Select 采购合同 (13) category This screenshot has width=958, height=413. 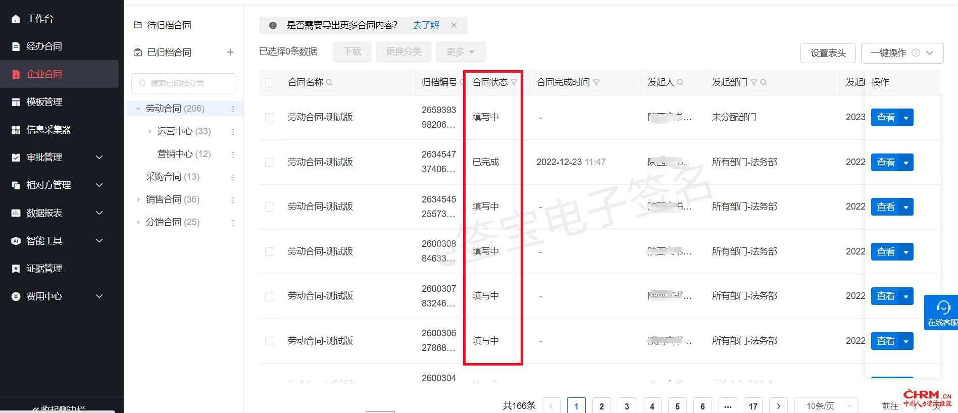tap(173, 177)
